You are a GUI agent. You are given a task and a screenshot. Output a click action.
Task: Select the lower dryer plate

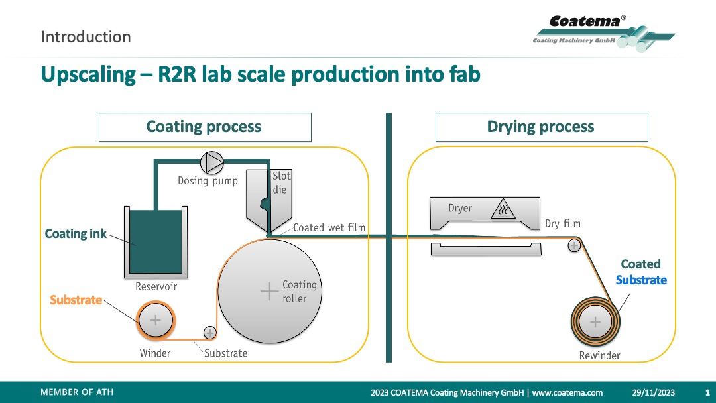click(x=487, y=249)
